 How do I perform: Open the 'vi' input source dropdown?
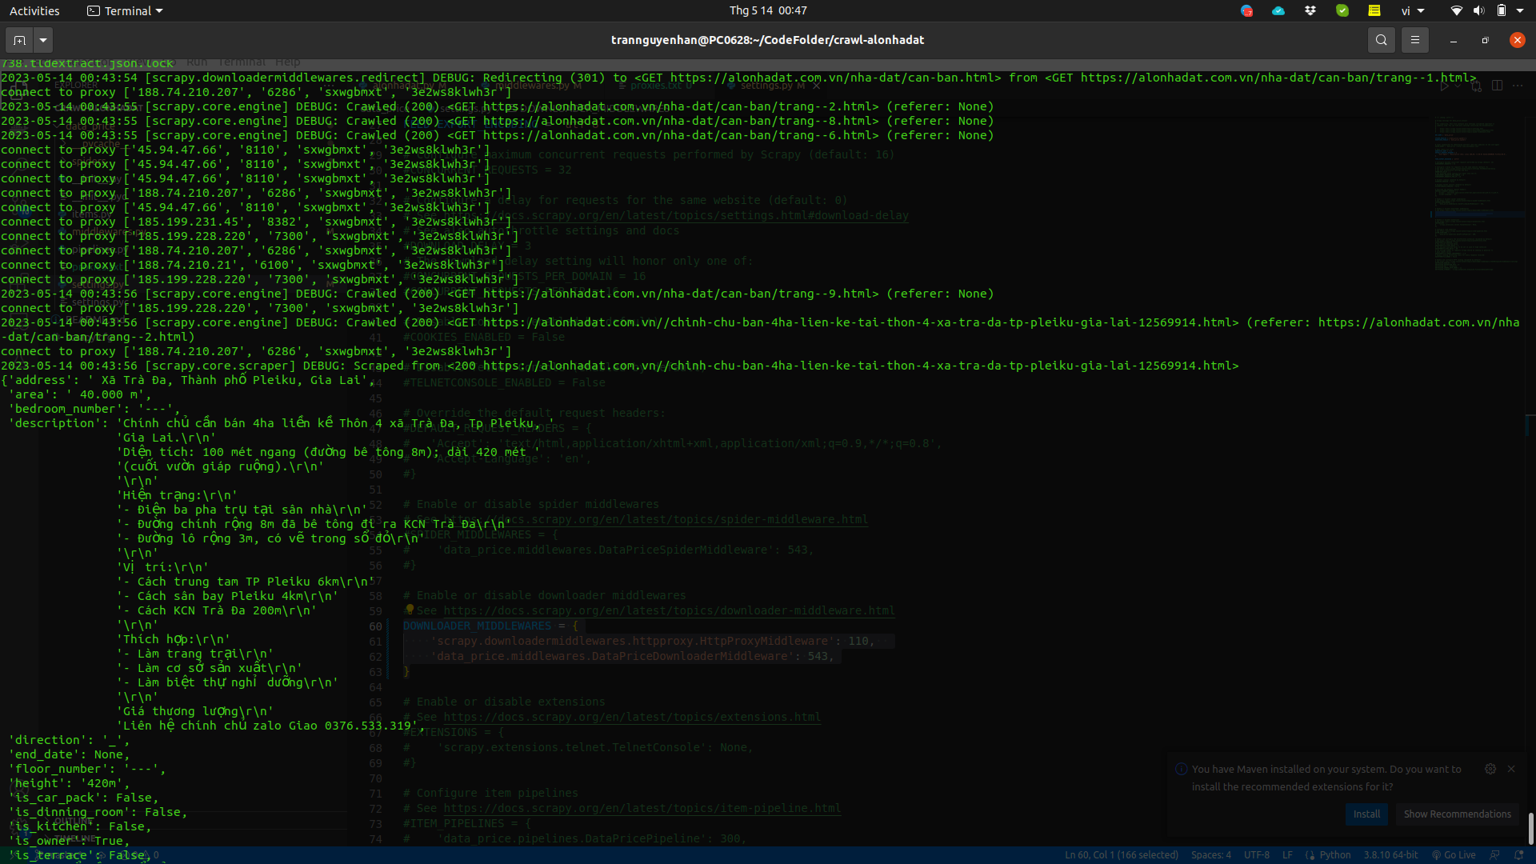1412,11
